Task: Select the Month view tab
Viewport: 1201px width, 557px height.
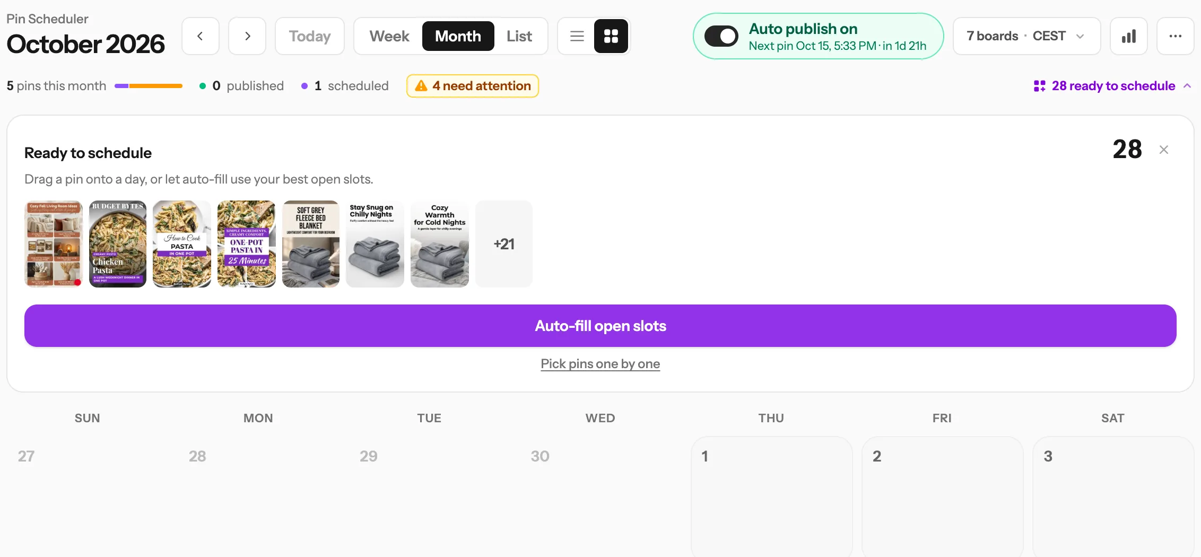Action: click(458, 36)
